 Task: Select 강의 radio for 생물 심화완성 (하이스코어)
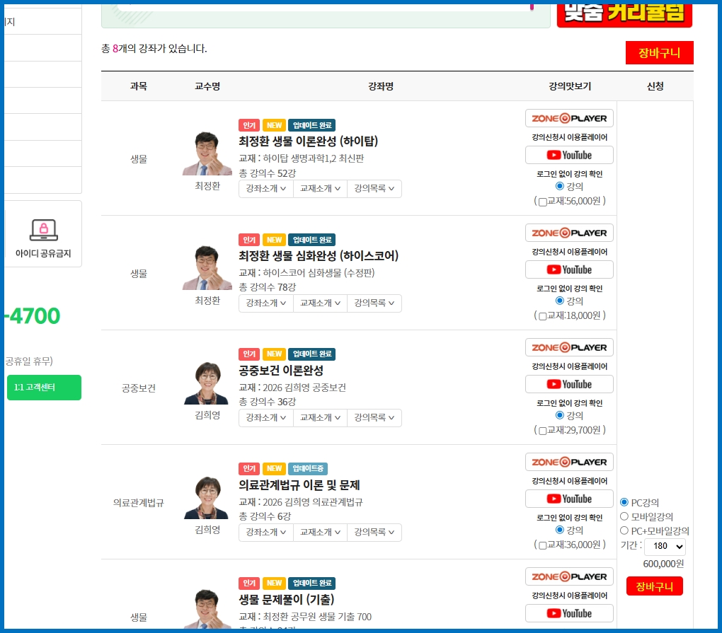click(559, 301)
